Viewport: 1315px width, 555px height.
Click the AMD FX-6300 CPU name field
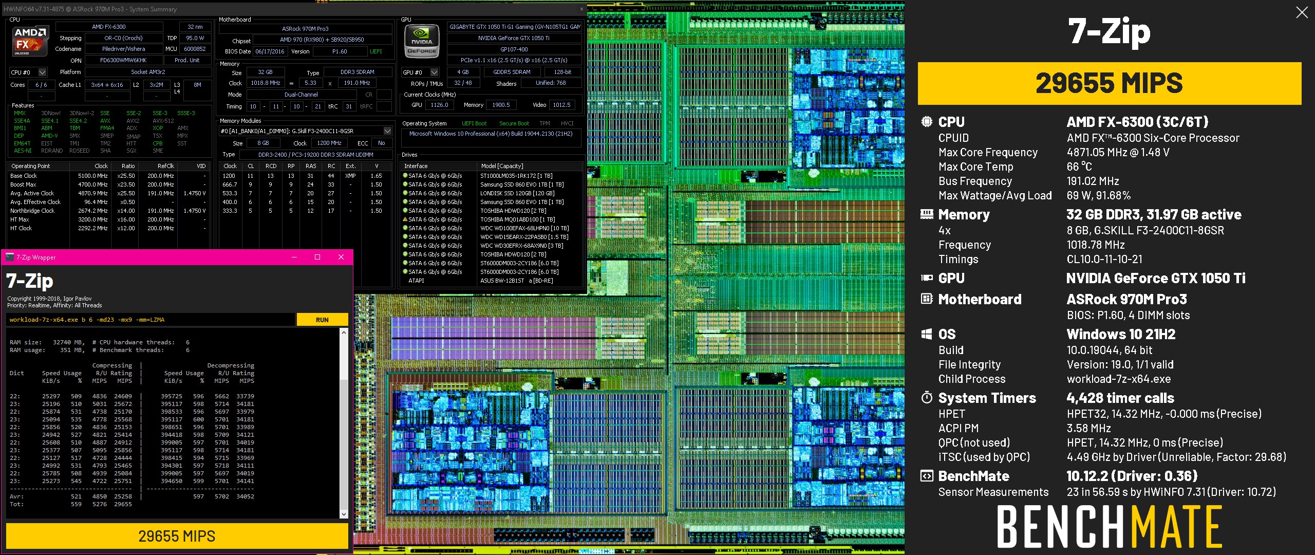(108, 27)
